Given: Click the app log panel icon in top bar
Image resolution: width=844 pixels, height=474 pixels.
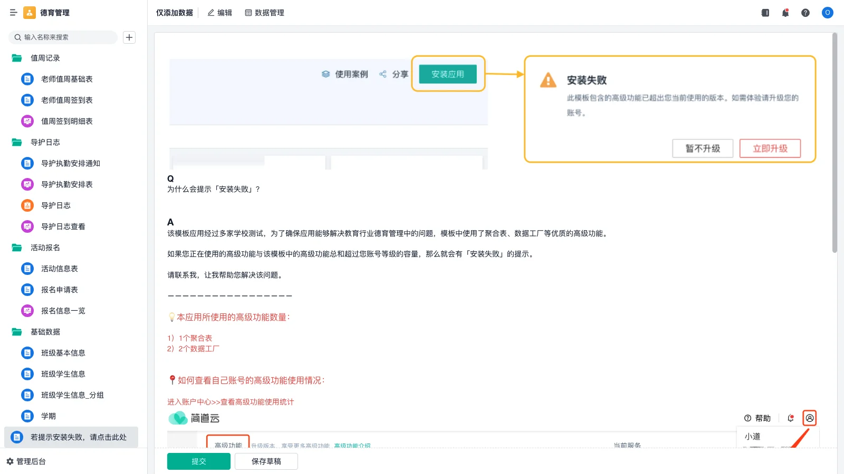Looking at the screenshot, I should pos(765,13).
